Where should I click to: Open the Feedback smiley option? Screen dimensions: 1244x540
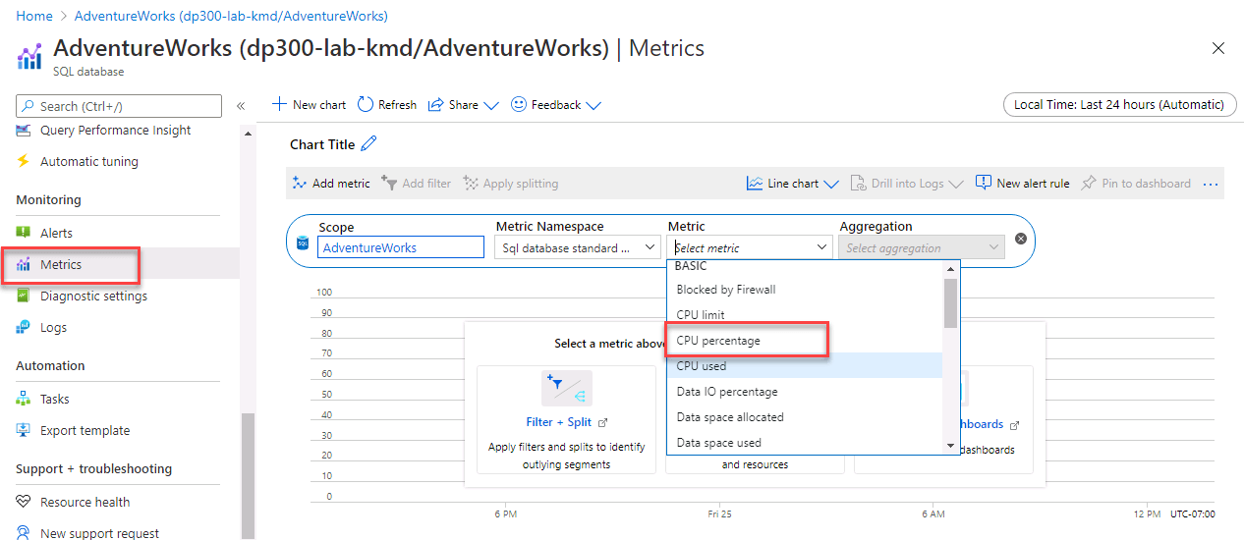519,105
